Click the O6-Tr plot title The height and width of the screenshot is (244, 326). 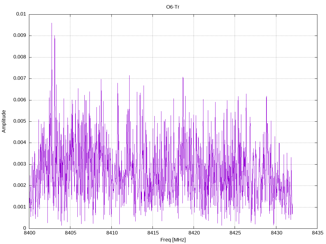[173, 7]
